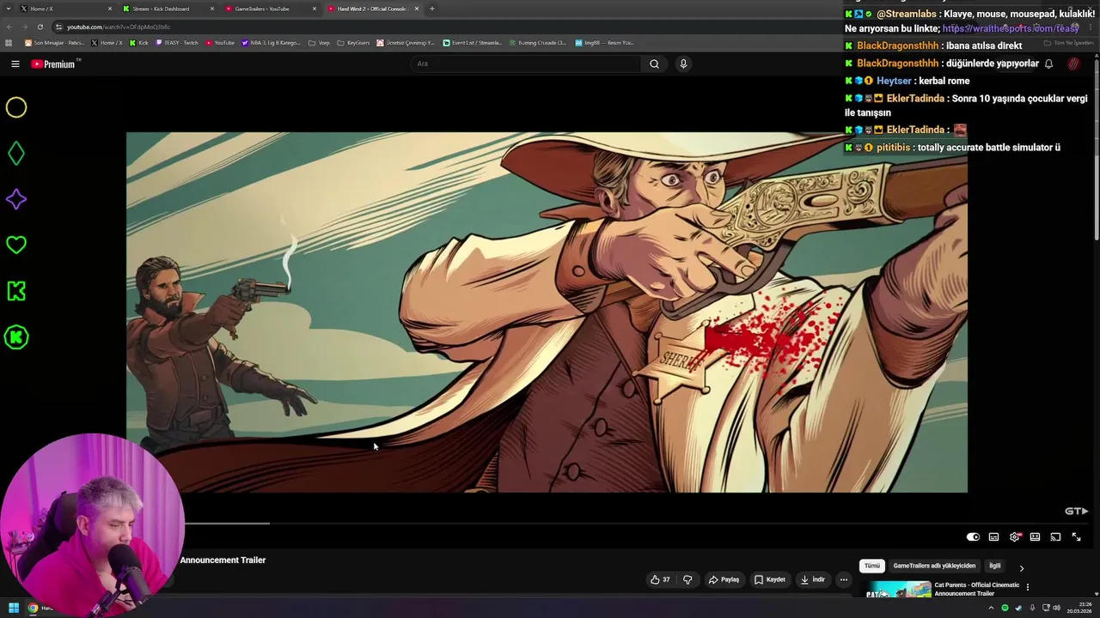
Task: Seek using the video progress bar
Action: (634, 523)
